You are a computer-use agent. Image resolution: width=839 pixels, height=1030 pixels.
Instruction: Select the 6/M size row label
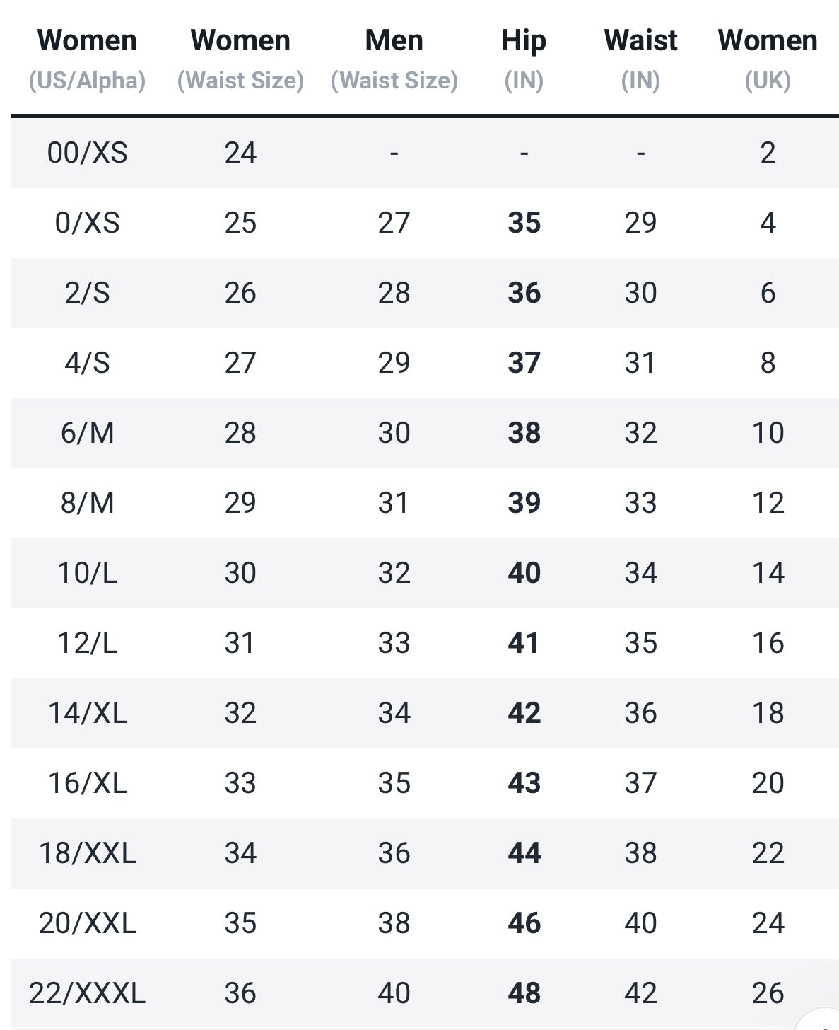click(x=87, y=433)
